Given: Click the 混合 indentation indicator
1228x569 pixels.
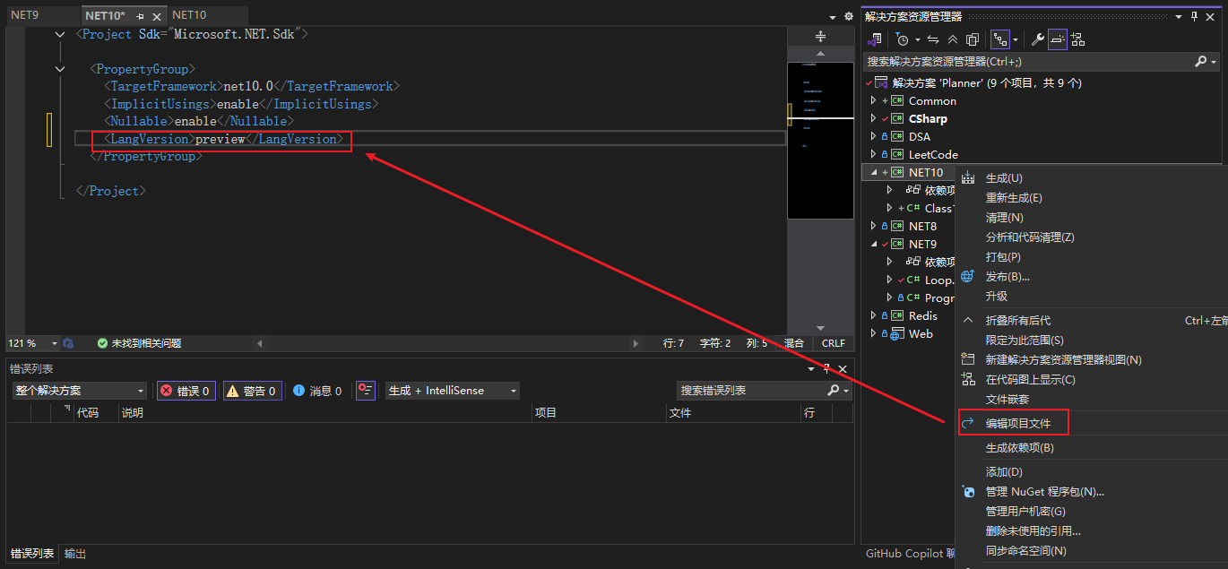Looking at the screenshot, I should tap(794, 343).
